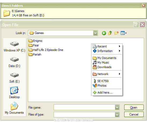Expand the Files of type dropdown
The width and height of the screenshot is (147, 122).
click(117, 114)
